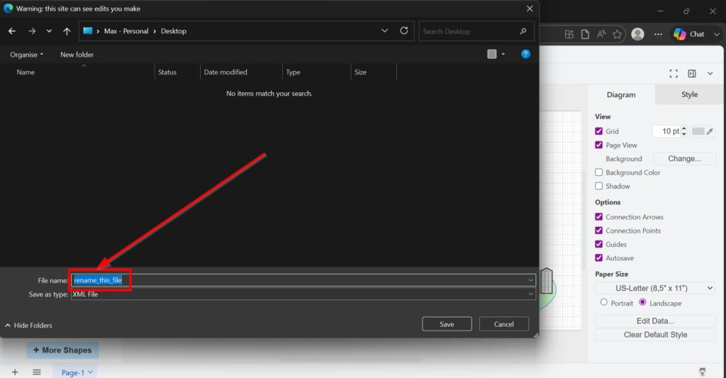The image size is (726, 378).
Task: Sort by Status column
Action: tap(167, 72)
